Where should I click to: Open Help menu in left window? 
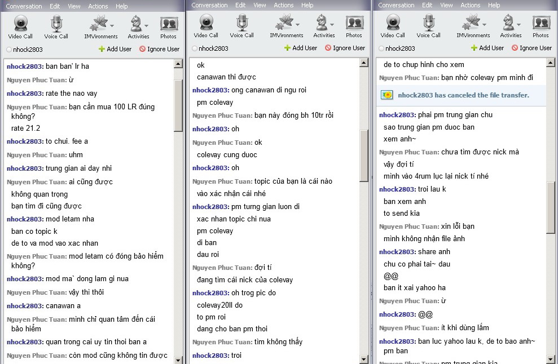click(x=122, y=6)
